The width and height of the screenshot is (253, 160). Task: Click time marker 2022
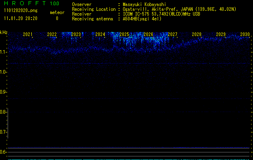[52, 34]
